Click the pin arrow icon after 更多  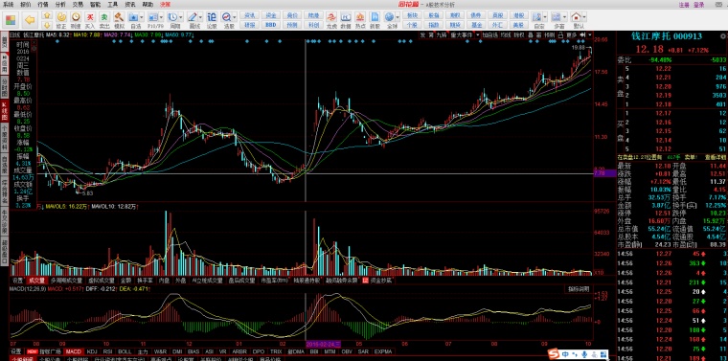[582, 34]
